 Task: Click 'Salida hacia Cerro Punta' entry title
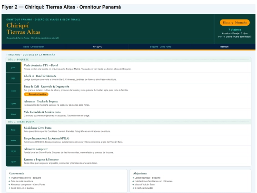[x=38, y=128]
